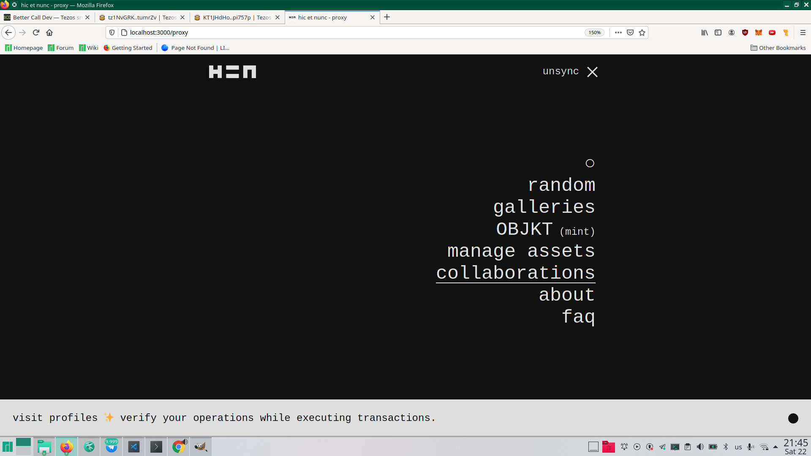Click the URL address bar
811x456 pixels.
338,33
